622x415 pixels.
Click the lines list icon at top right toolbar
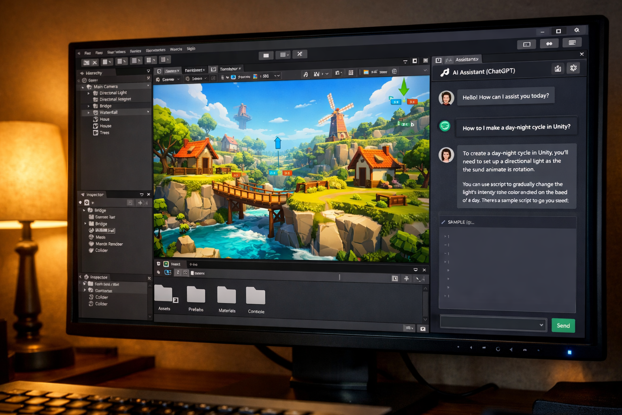click(x=572, y=43)
